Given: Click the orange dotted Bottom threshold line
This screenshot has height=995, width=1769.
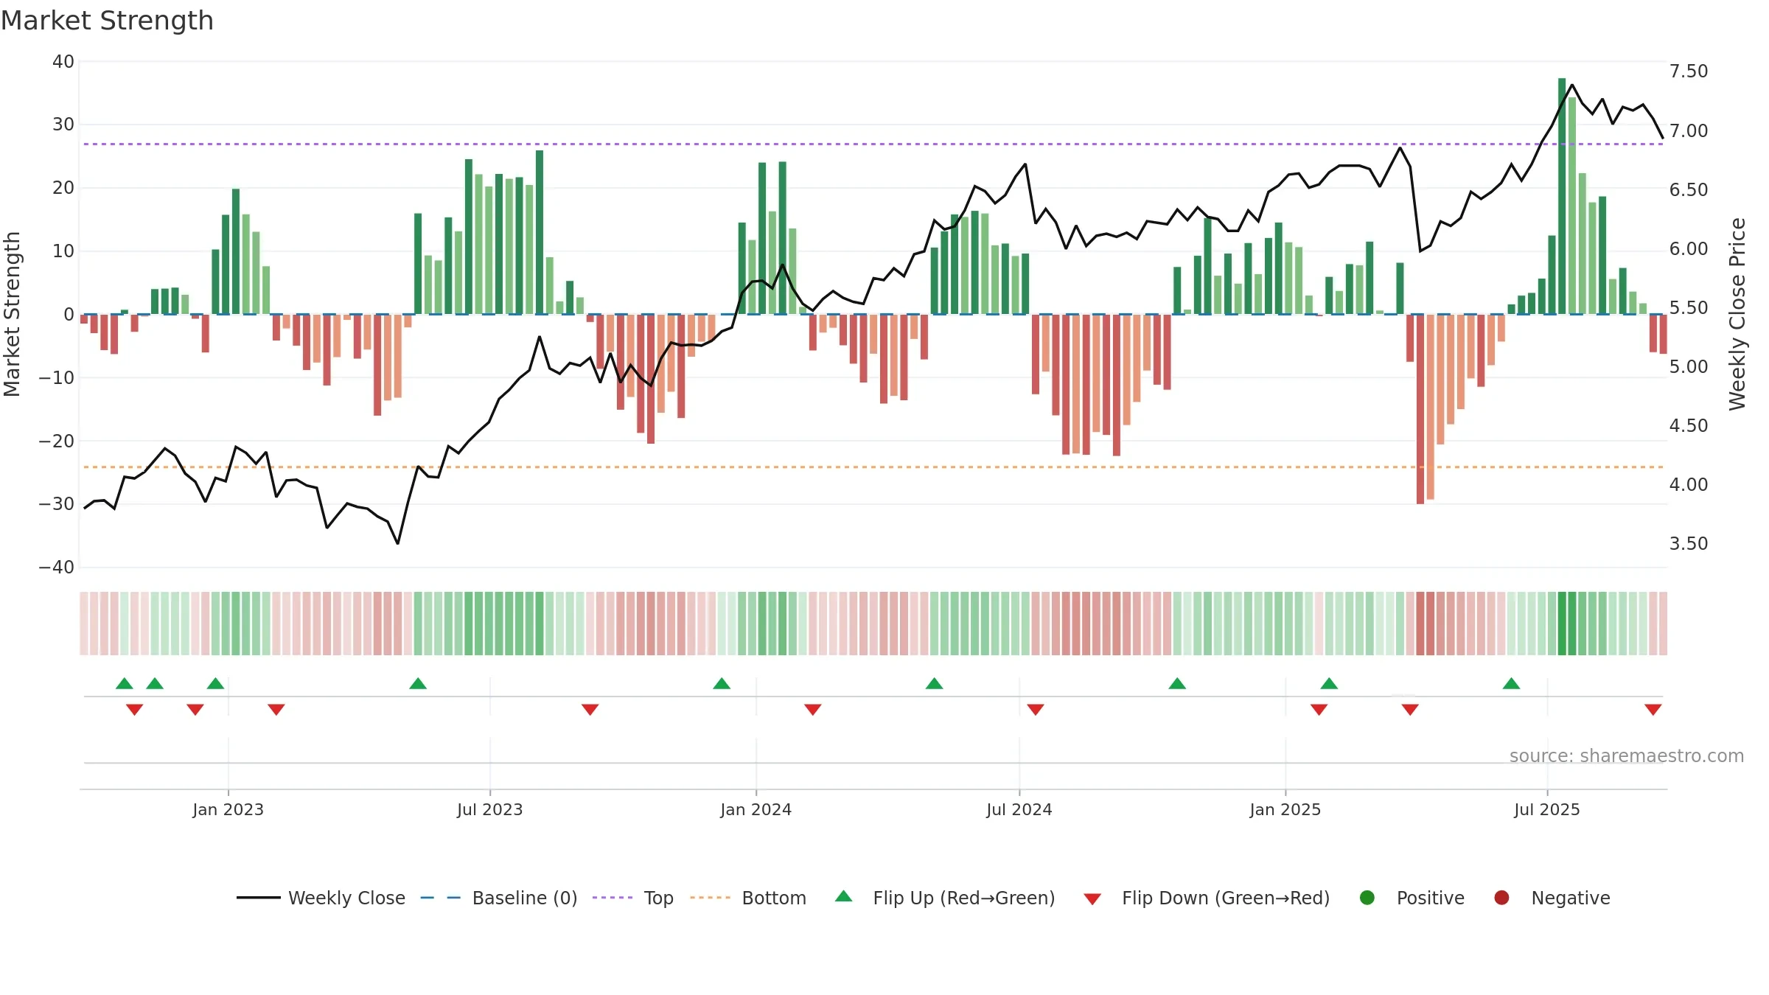Looking at the screenshot, I should coord(873,467).
